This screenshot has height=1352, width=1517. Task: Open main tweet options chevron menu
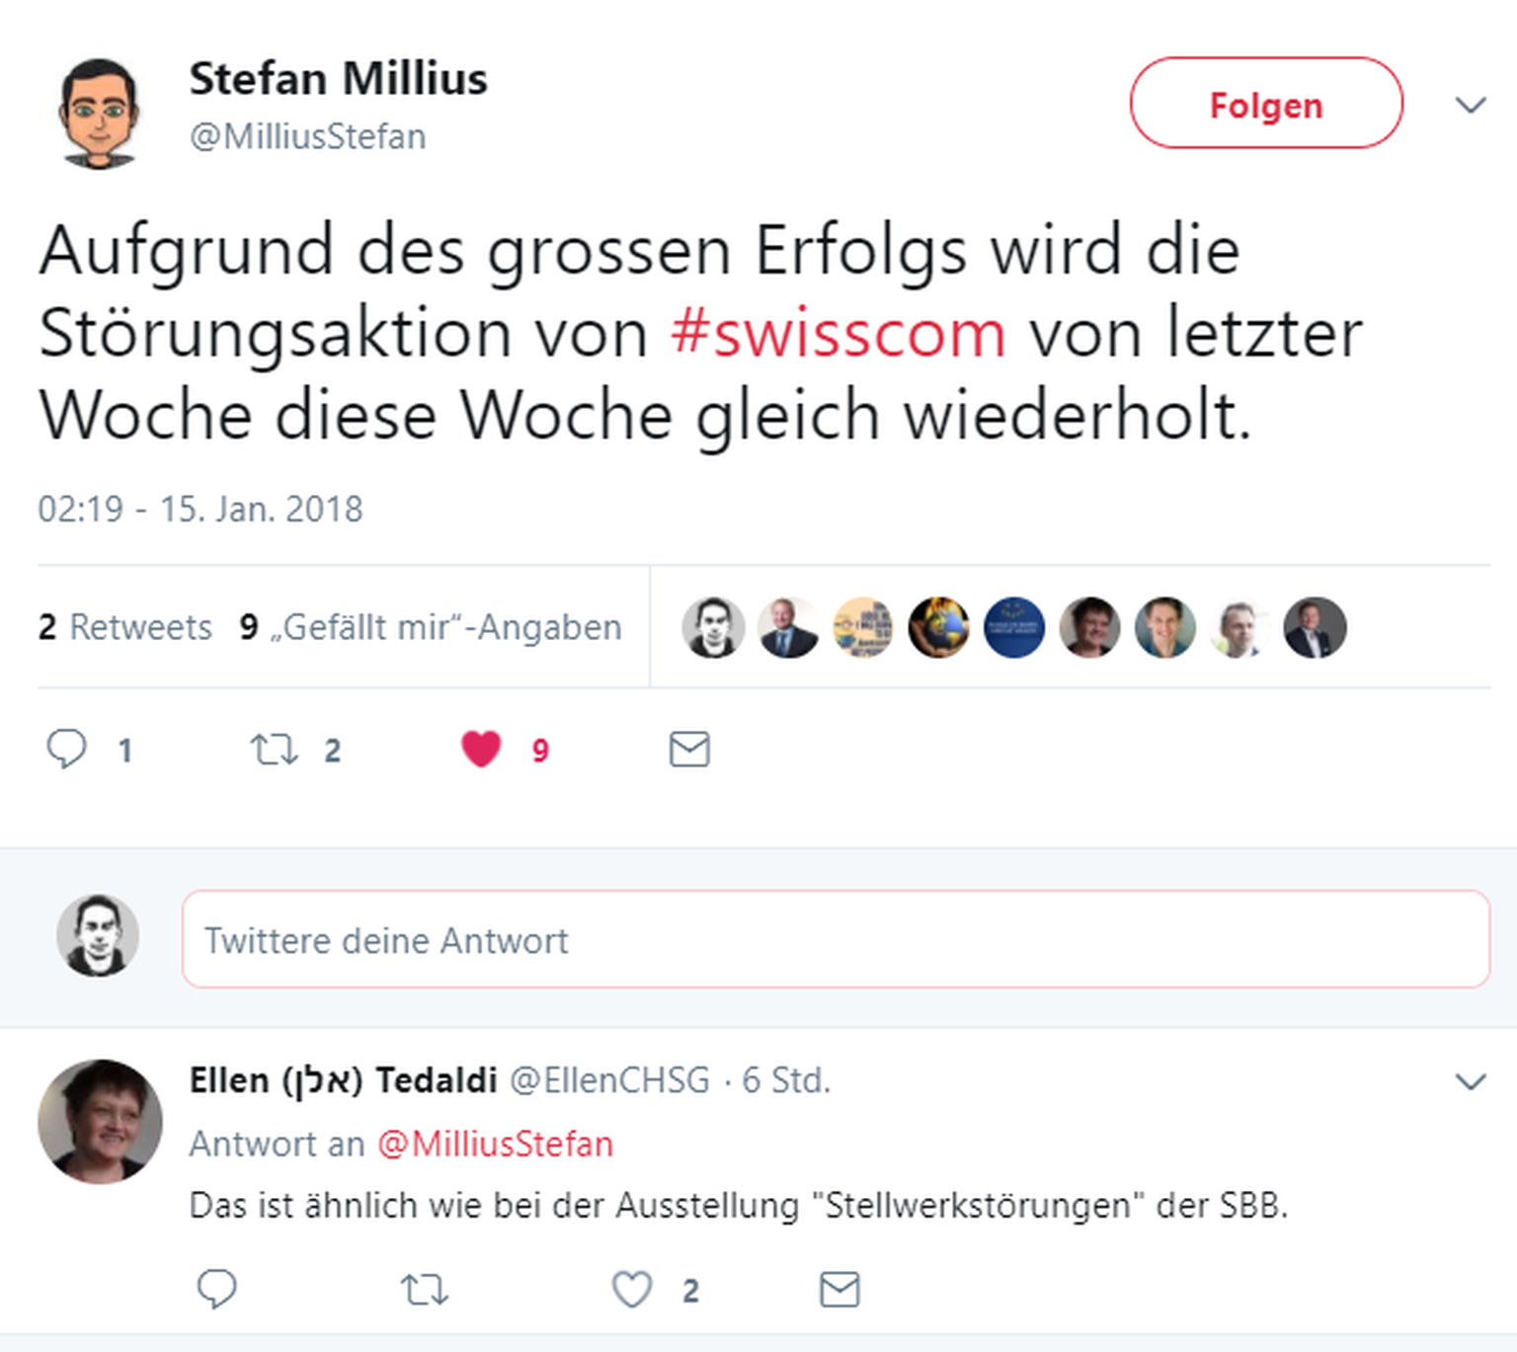pyautogui.click(x=1471, y=105)
